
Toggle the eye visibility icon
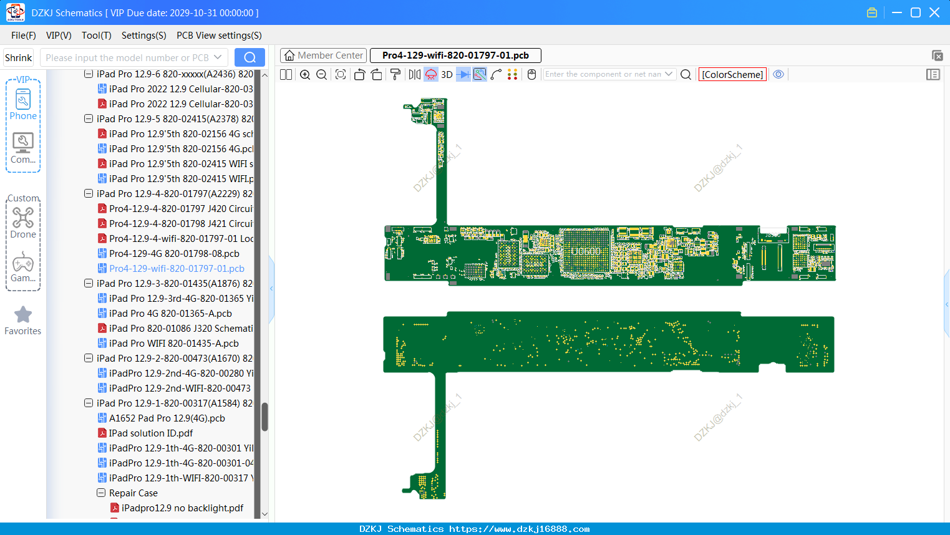tap(778, 74)
